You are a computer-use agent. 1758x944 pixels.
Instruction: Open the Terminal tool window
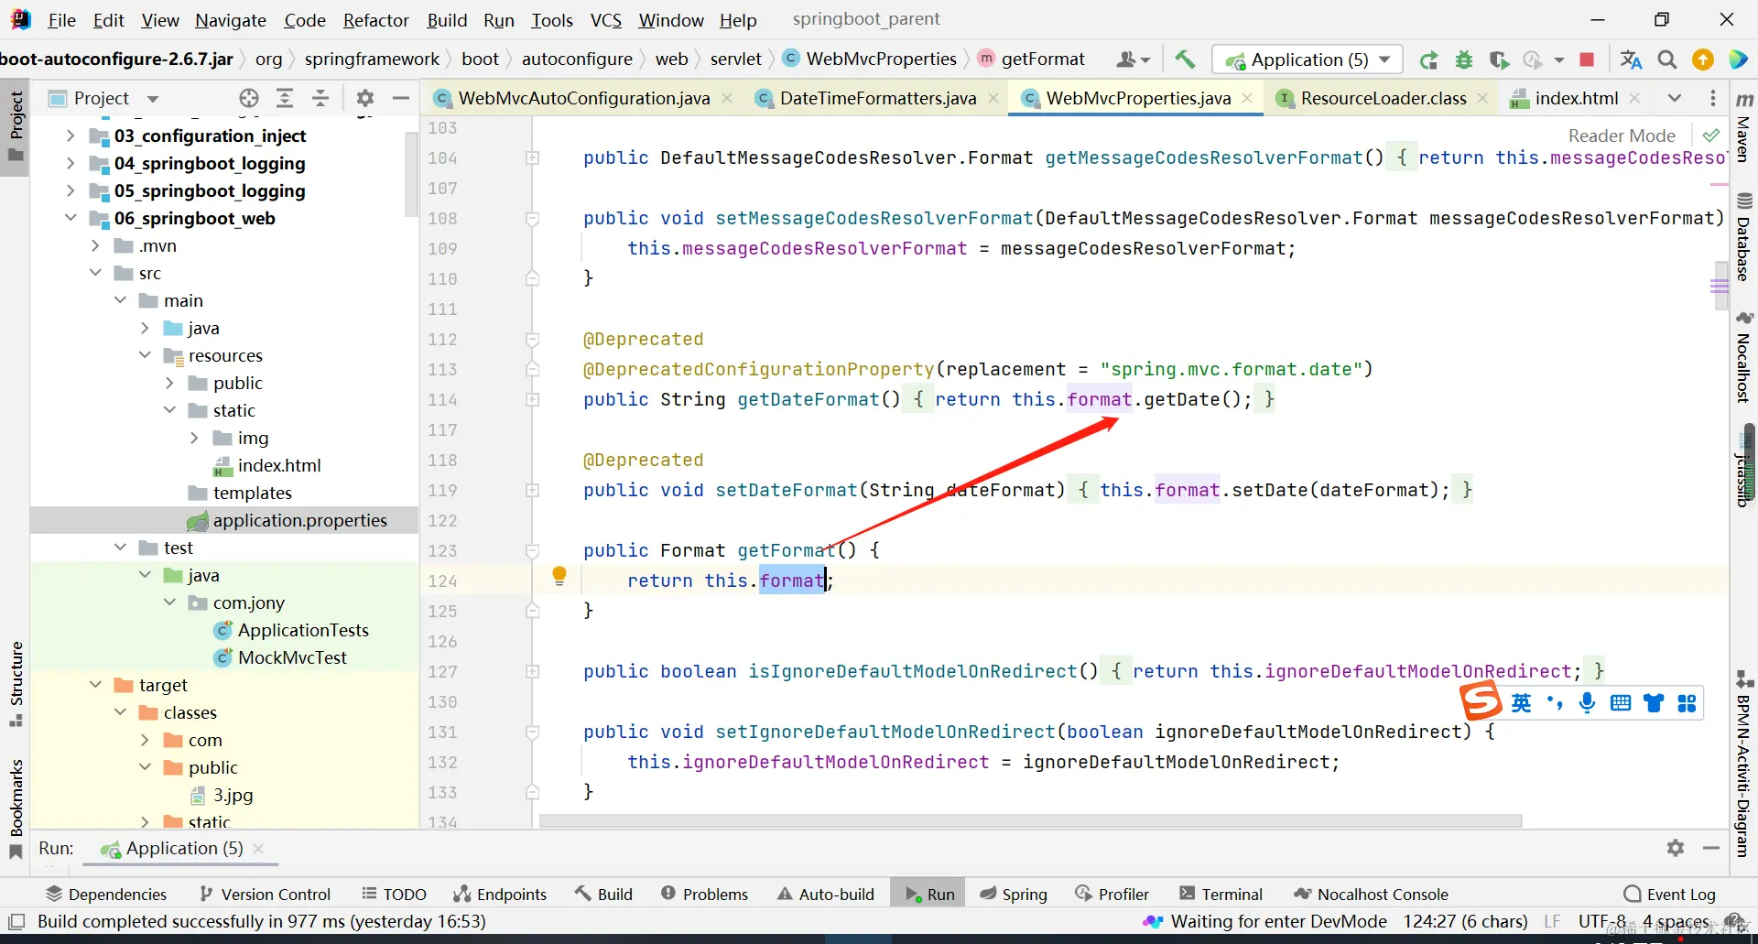[x=1221, y=894]
